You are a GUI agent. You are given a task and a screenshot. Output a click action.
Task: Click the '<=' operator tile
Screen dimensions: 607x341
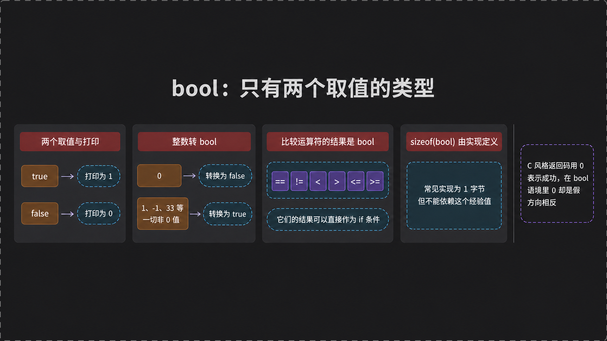(356, 181)
